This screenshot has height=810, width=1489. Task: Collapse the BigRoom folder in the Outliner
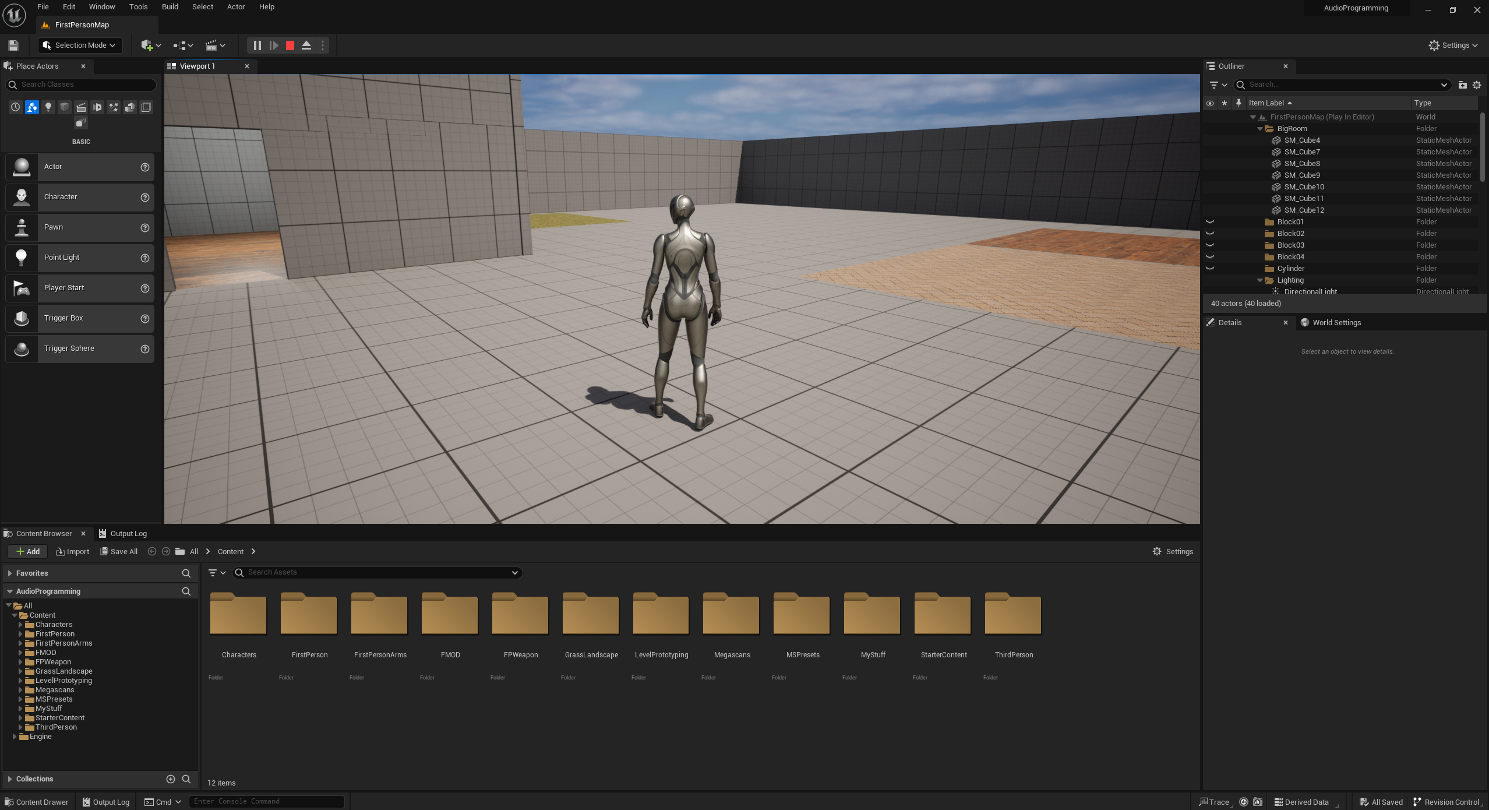pos(1260,129)
